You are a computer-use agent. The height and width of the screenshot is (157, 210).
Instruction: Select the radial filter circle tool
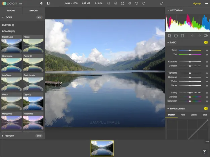click(176, 35)
